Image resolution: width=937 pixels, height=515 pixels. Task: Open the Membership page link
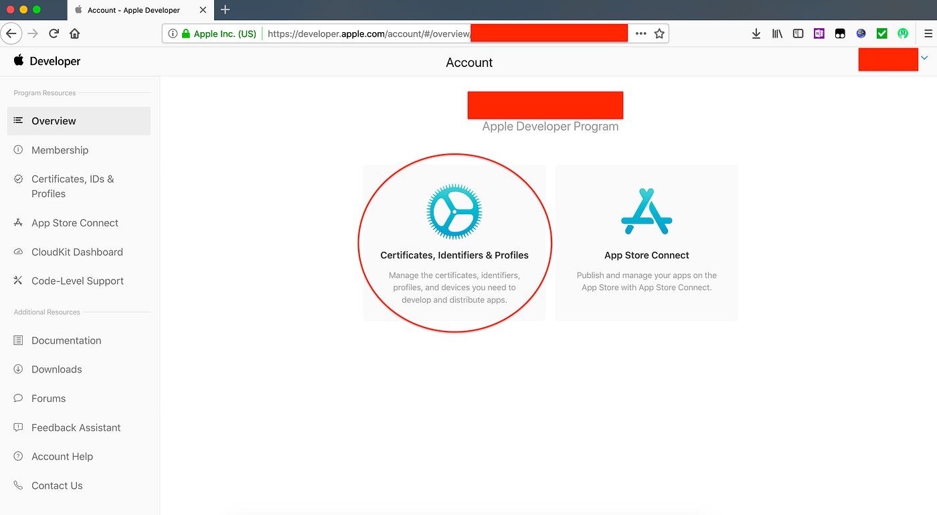60,150
